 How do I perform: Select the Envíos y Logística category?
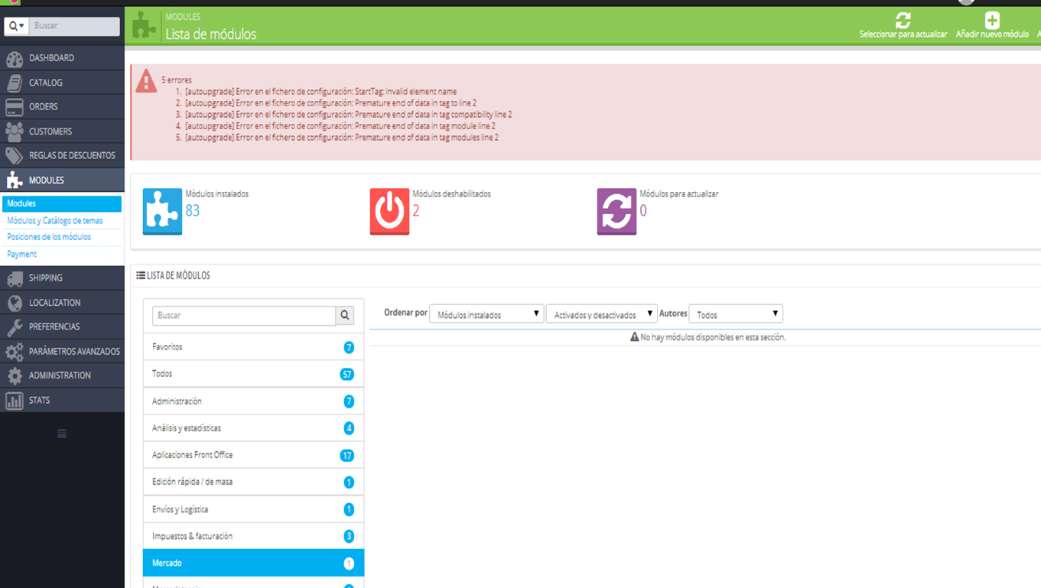pyautogui.click(x=253, y=509)
